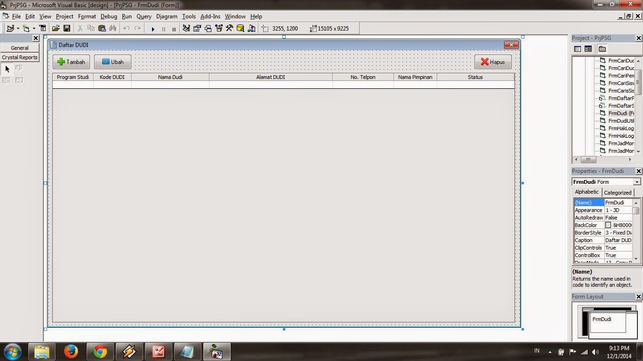Open the Diagram menu
Image resolution: width=643 pixels, height=361 pixels.
pyautogui.click(x=167, y=16)
